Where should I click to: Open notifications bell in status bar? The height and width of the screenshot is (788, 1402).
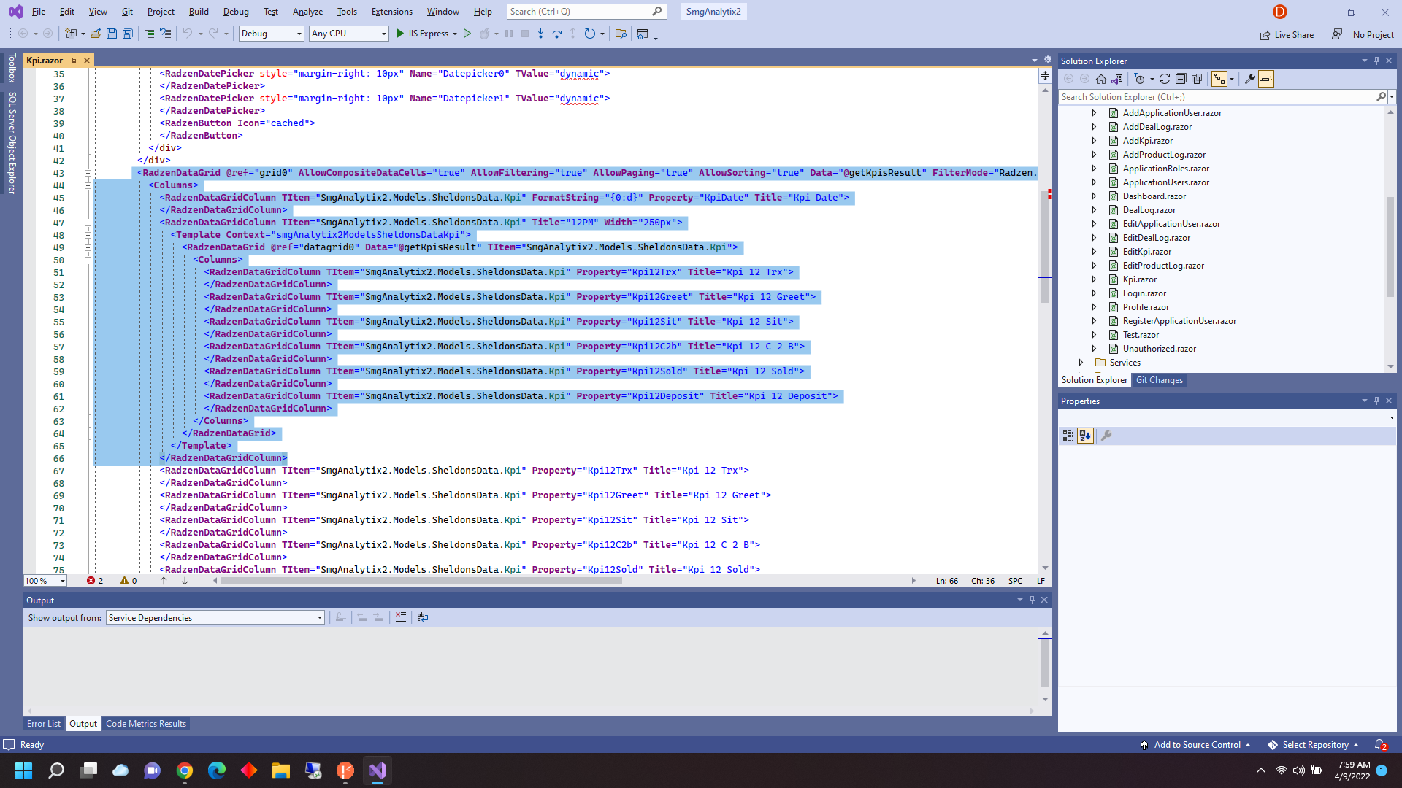point(1381,745)
